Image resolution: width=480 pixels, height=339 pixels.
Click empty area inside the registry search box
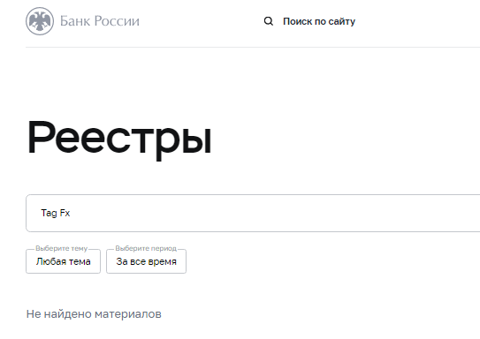point(276,213)
